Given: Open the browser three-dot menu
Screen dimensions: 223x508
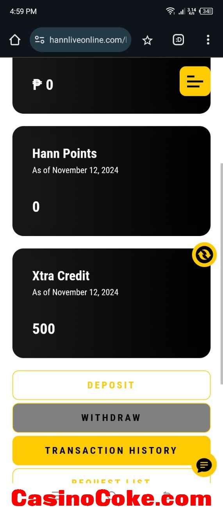Looking at the screenshot, I should pyautogui.click(x=208, y=39).
